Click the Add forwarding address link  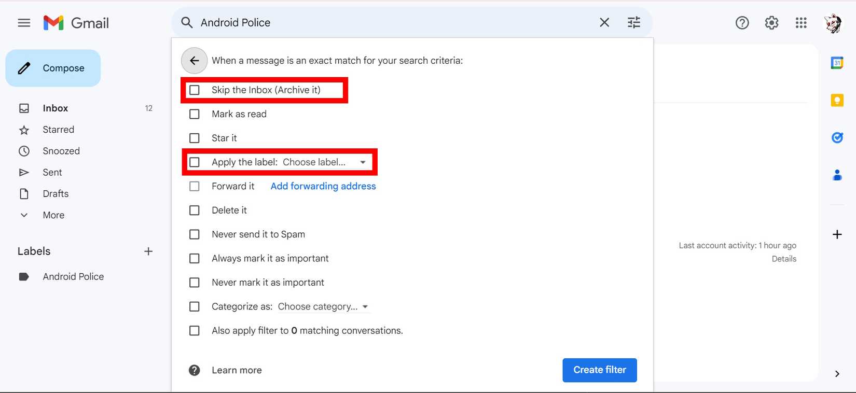[x=323, y=186]
